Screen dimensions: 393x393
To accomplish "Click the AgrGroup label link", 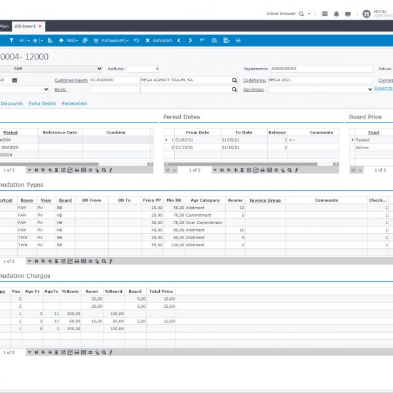I will (253, 90).
